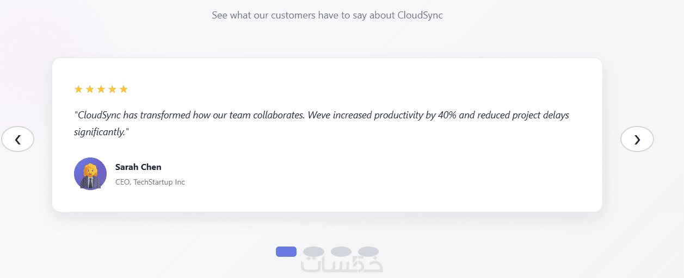Advance to the next testimonial with right arrow
The image size is (684, 278).
coord(637,140)
